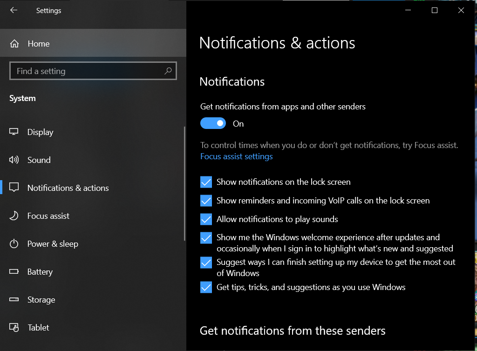Uncheck Show notifications on the lock screen
This screenshot has width=477, height=351.
(x=206, y=182)
